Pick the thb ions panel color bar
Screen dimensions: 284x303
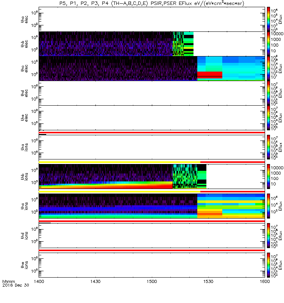[268, 176]
